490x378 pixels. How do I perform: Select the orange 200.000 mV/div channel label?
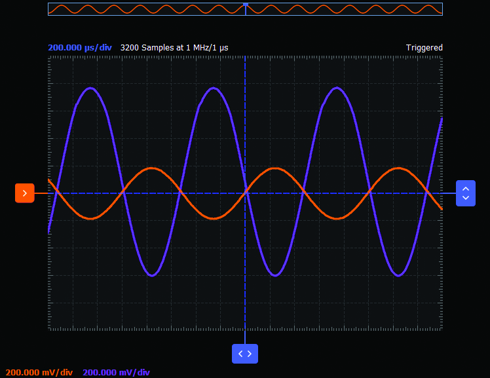click(39, 373)
